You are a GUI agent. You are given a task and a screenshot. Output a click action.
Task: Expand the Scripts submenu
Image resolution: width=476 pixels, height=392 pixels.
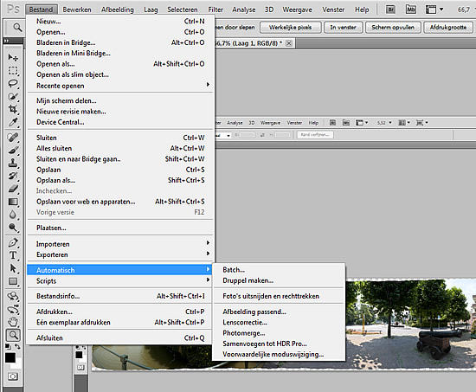(120, 280)
